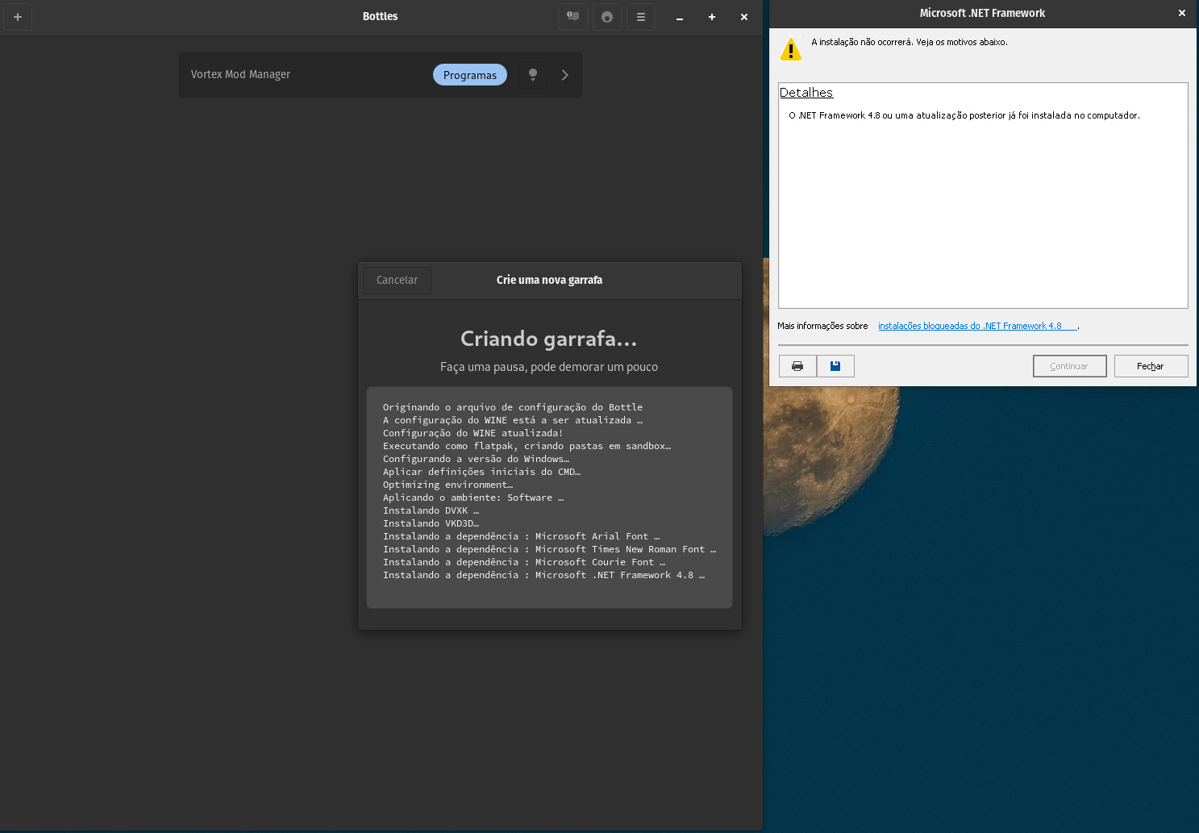The height and width of the screenshot is (833, 1199).
Task: Close the Microsoft .NET Framework dialog
Action: (1181, 13)
